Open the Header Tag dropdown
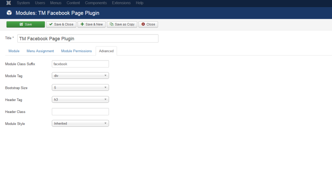The image size is (332, 187). (80, 100)
